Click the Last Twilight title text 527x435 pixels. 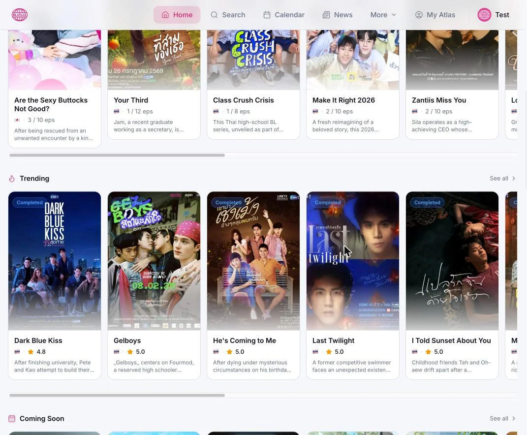pos(334,341)
